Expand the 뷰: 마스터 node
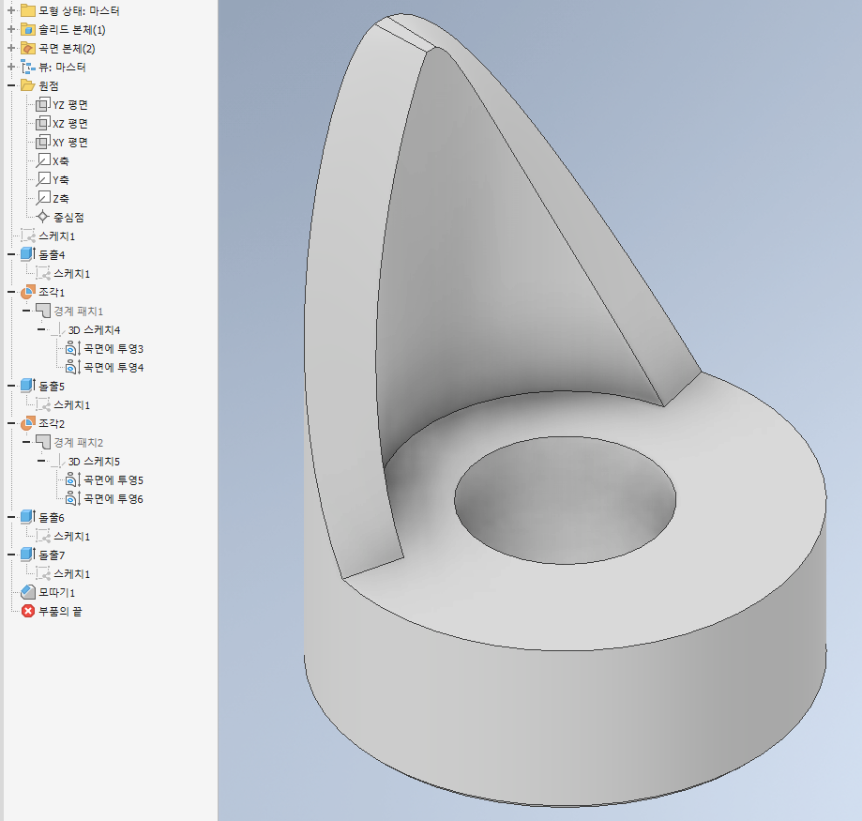862x821 pixels. tap(11, 67)
